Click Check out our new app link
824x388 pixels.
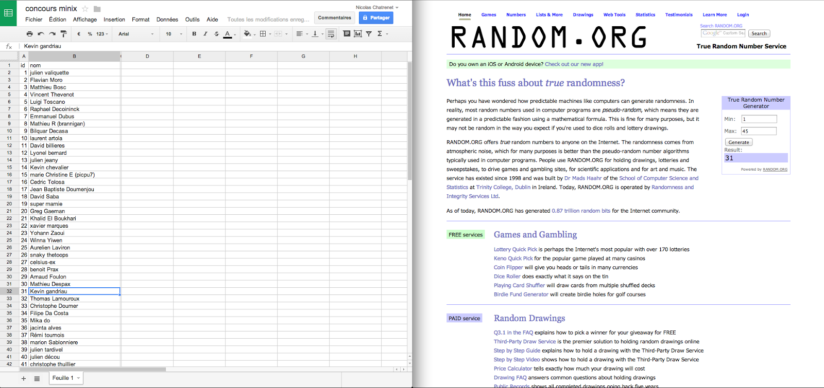(x=574, y=64)
